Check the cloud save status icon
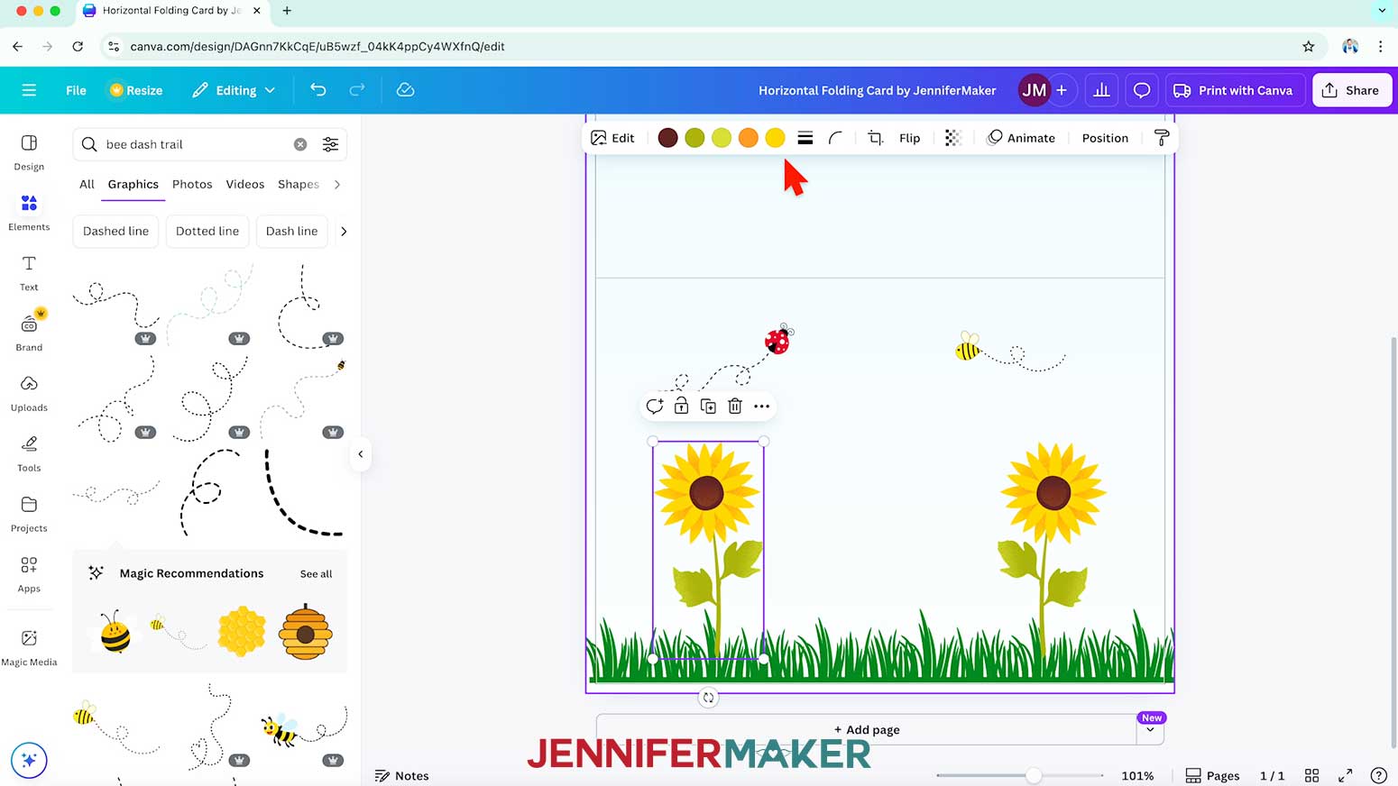The height and width of the screenshot is (786, 1398). click(406, 90)
